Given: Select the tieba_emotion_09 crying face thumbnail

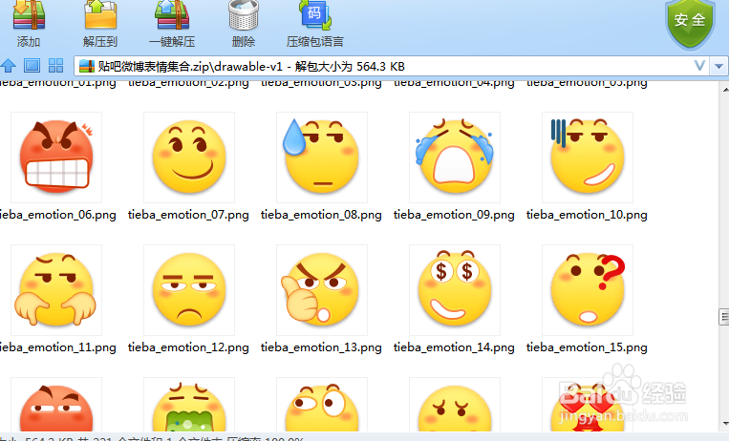Looking at the screenshot, I should 455,157.
